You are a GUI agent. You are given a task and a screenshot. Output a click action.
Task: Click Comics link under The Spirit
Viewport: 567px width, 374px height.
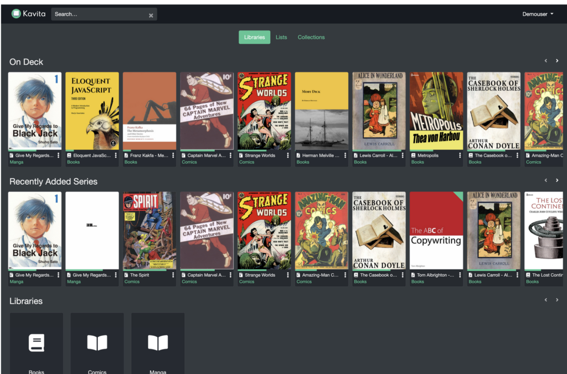(x=132, y=282)
